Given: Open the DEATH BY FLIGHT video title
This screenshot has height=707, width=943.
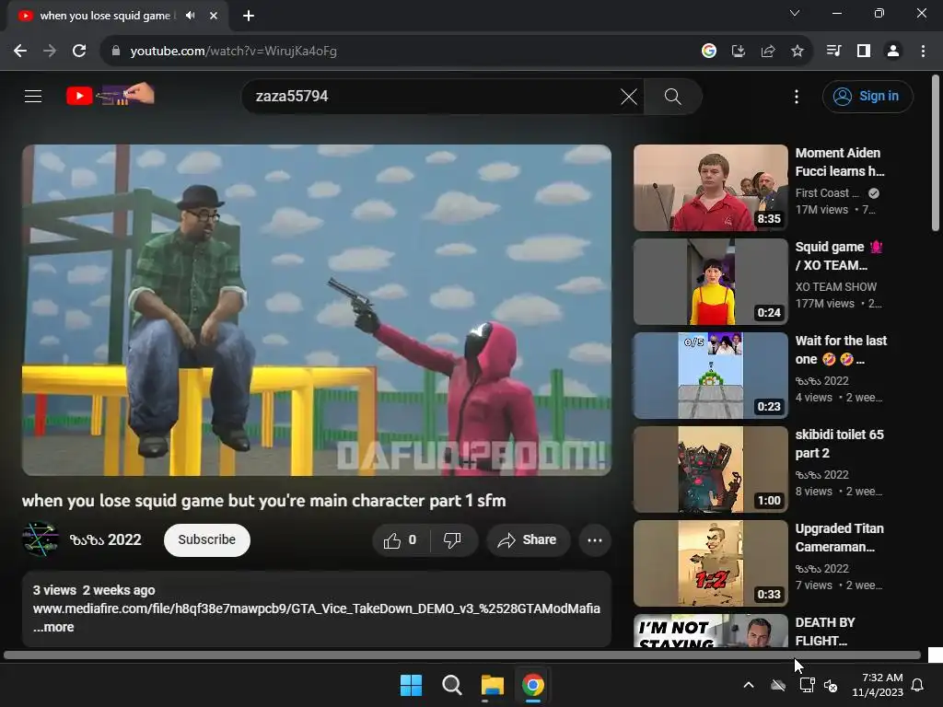Looking at the screenshot, I should coord(824,632).
